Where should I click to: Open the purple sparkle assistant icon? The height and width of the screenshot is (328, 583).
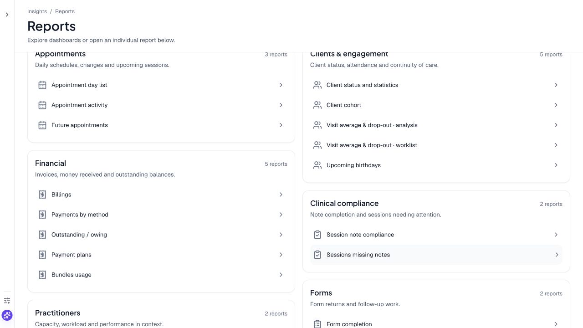pos(7,315)
